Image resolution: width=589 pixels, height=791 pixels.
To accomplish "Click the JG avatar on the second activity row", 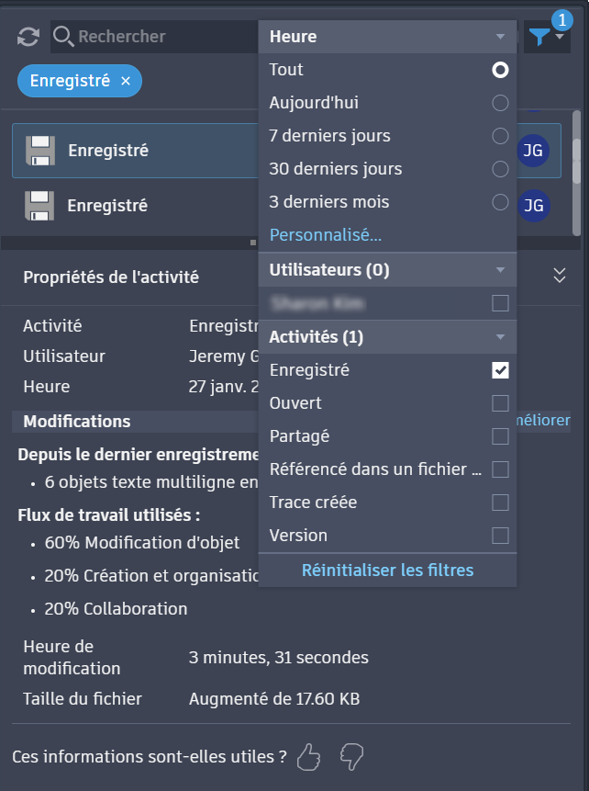I will click(536, 204).
